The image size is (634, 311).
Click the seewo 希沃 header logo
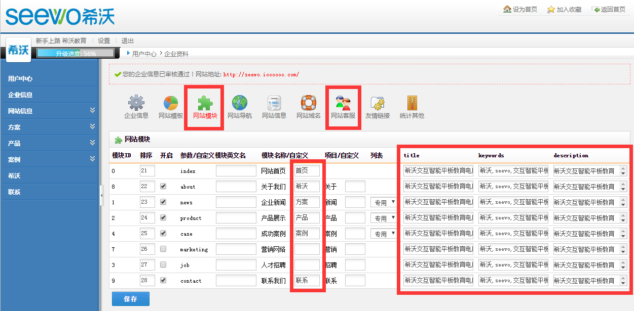point(60,16)
